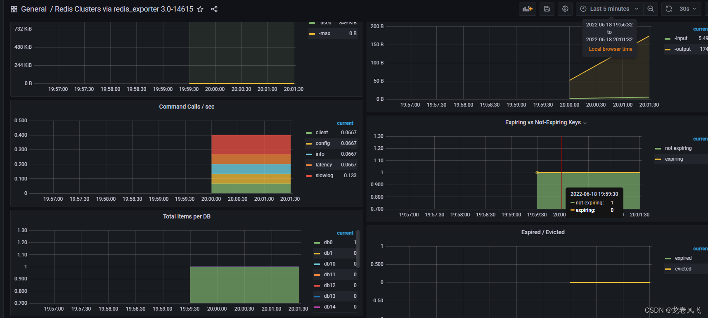This screenshot has height=318, width=708.
Task: Change color of slowlog series swatch
Action: (309, 176)
